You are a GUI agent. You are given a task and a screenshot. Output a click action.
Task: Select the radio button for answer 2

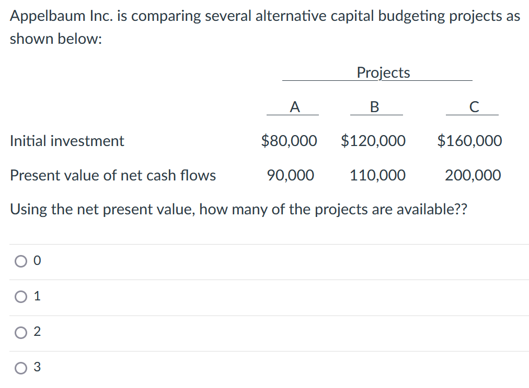click(21, 332)
